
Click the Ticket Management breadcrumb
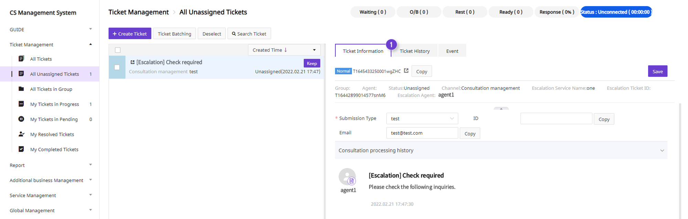pos(139,12)
